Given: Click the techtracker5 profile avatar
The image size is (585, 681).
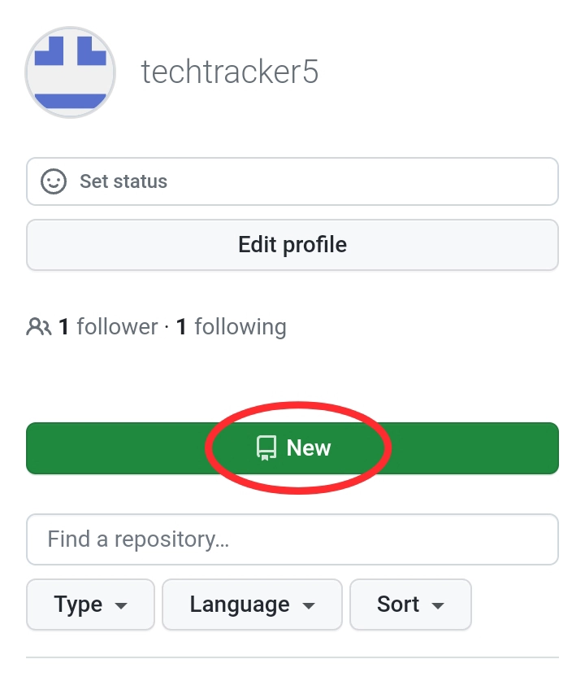Looking at the screenshot, I should pyautogui.click(x=71, y=72).
